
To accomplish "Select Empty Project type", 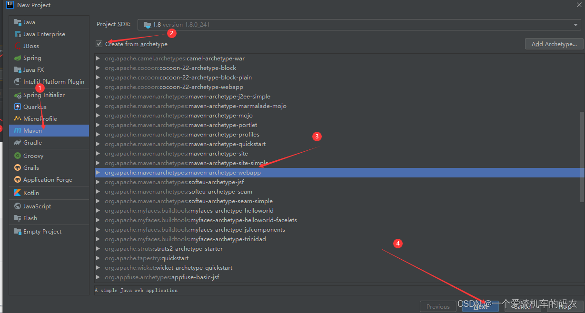I will pos(49,232).
